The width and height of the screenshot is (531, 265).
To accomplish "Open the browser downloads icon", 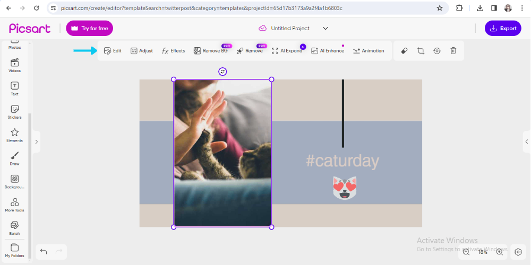I will pos(480,8).
